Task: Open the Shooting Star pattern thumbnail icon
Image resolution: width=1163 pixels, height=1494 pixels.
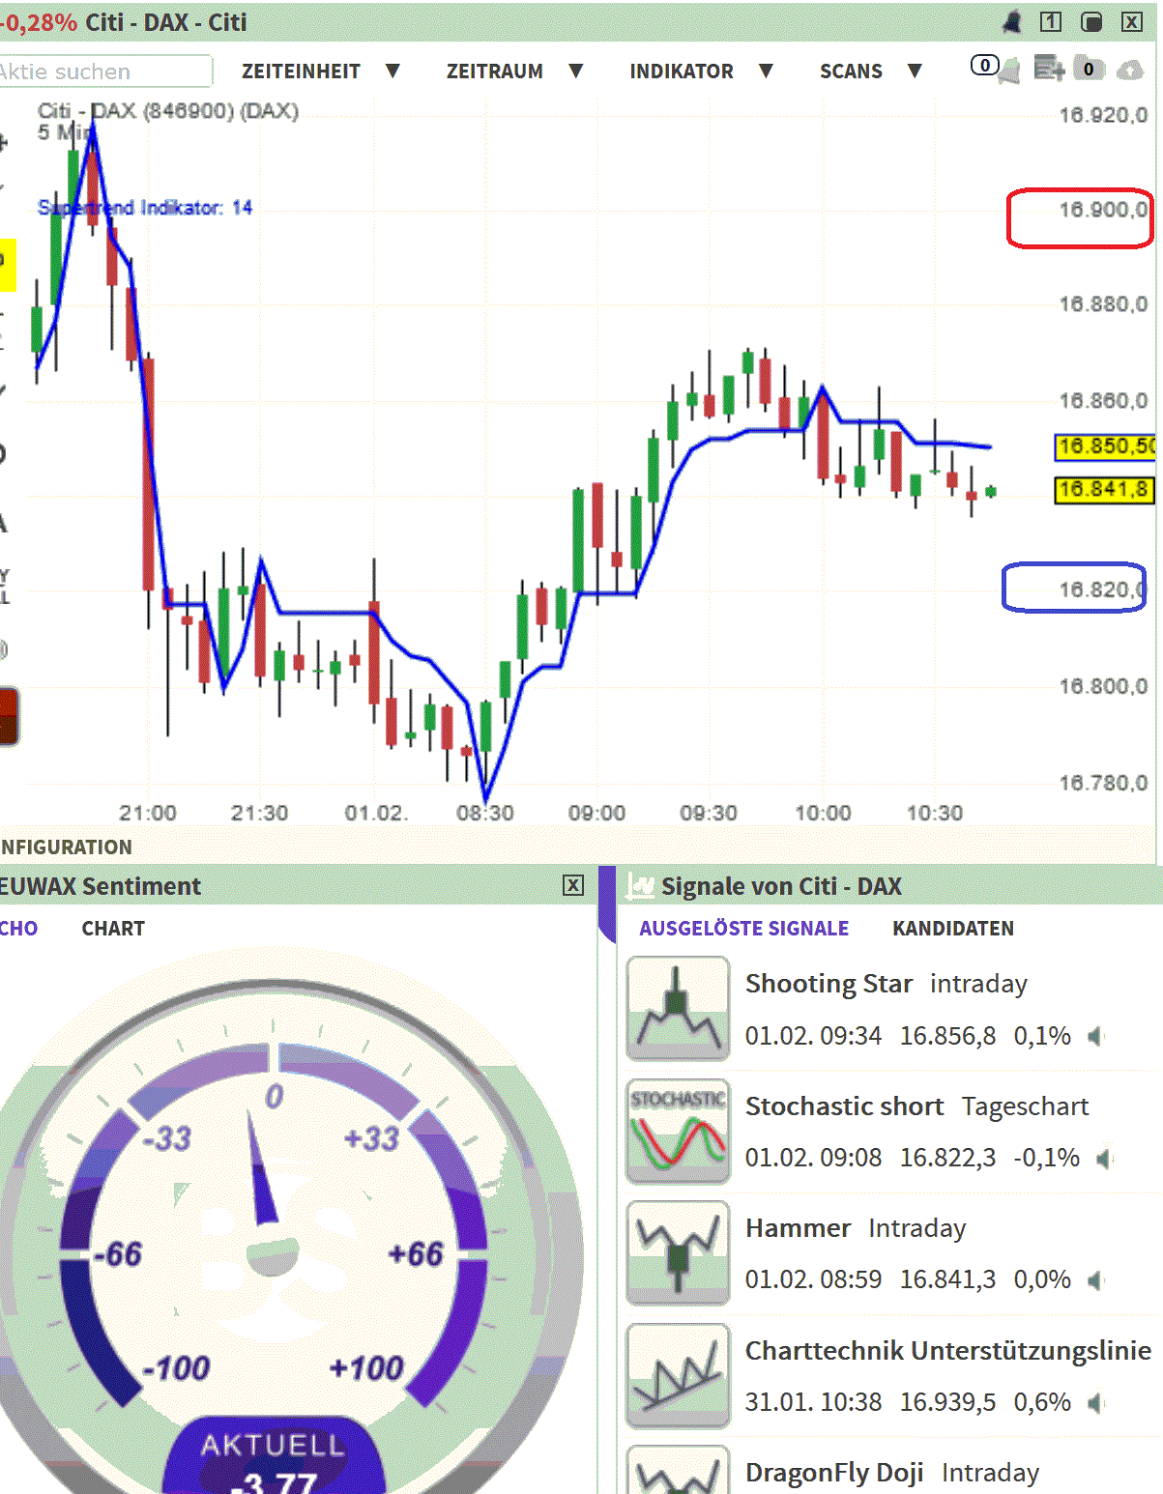Action: coord(677,1008)
